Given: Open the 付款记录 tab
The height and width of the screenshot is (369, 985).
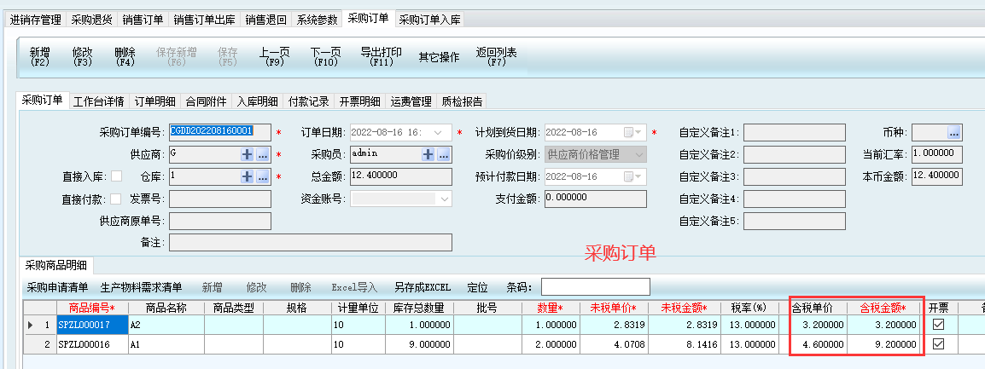Looking at the screenshot, I should (308, 101).
